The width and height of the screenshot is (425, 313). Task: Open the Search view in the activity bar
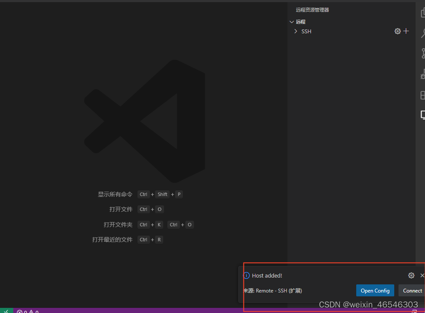[423, 33]
